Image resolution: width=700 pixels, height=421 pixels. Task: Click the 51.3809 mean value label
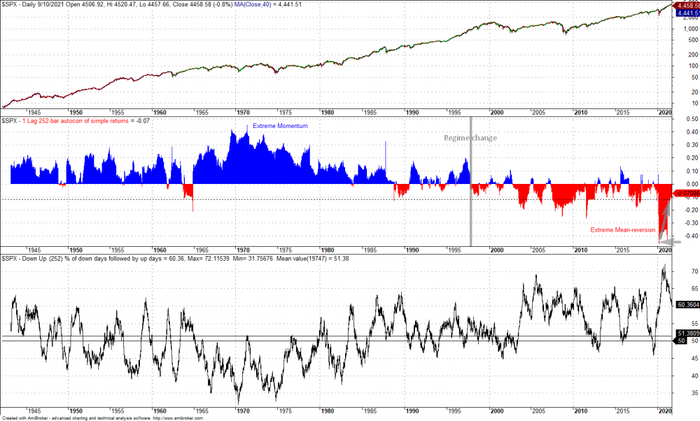[x=686, y=335]
